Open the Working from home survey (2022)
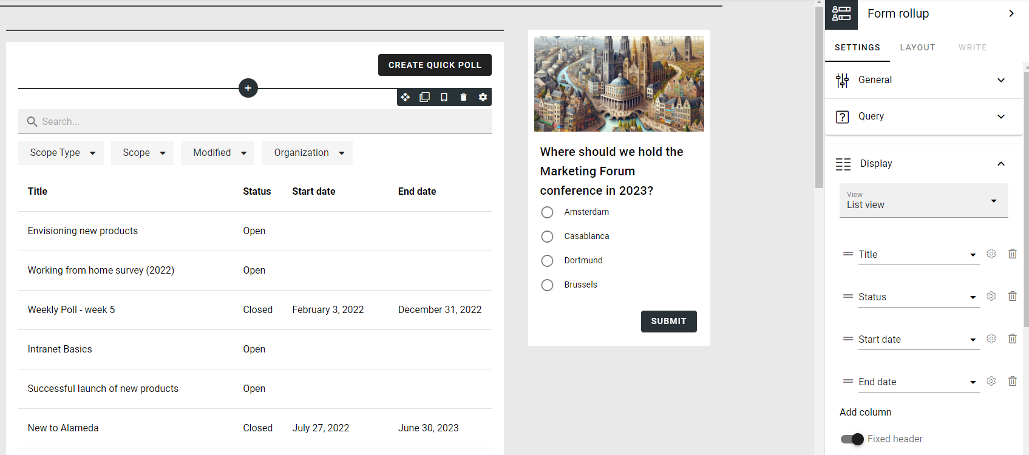Viewport: 1029px width, 455px height. (101, 271)
